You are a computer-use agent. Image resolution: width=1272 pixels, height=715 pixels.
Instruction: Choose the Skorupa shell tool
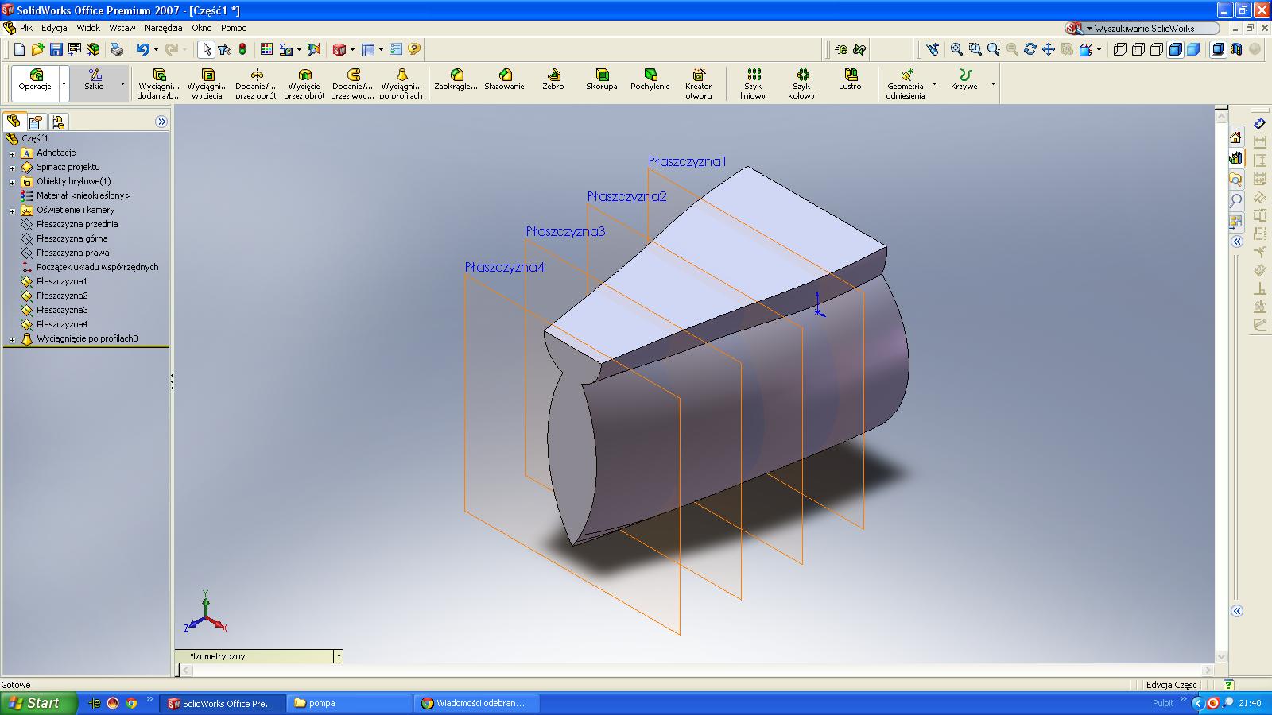[x=602, y=79]
